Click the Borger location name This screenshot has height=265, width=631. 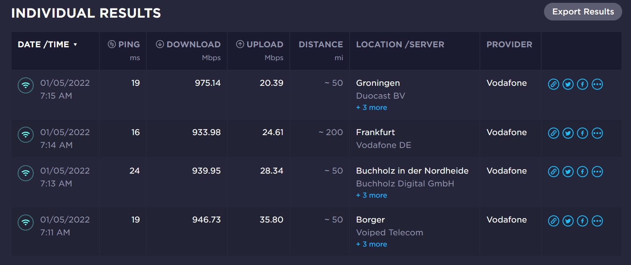370,220
